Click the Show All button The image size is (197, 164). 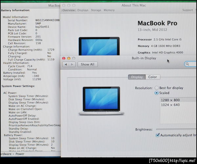pyautogui.click(x=88, y=65)
